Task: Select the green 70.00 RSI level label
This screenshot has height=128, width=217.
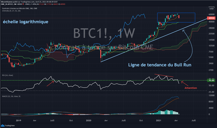Action: 211,80
